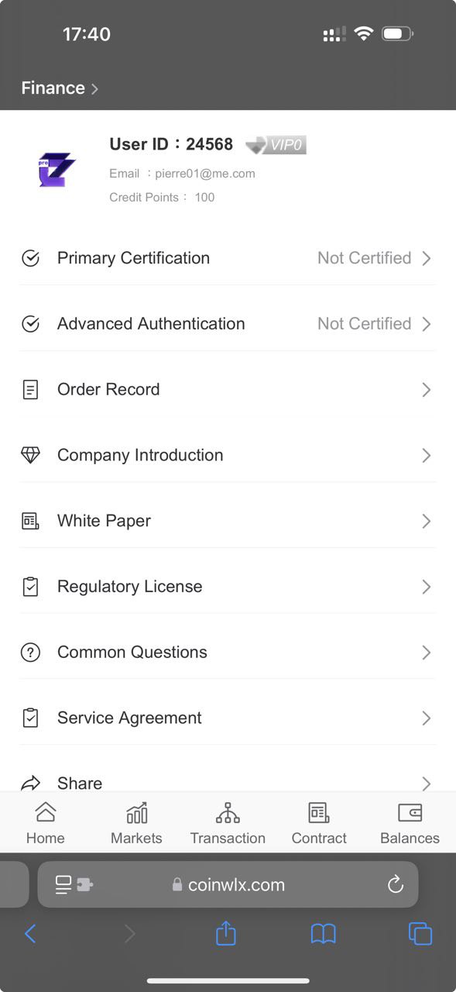Tap the Share arrow icon

click(30, 783)
